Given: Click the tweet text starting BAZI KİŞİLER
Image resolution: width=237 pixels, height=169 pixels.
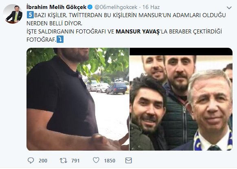Looking at the screenshot, I should 126,19.
